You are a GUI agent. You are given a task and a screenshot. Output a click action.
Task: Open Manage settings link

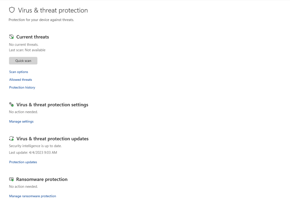(x=21, y=121)
